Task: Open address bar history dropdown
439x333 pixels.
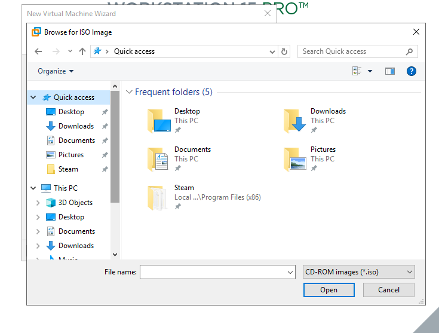Action: tap(272, 51)
